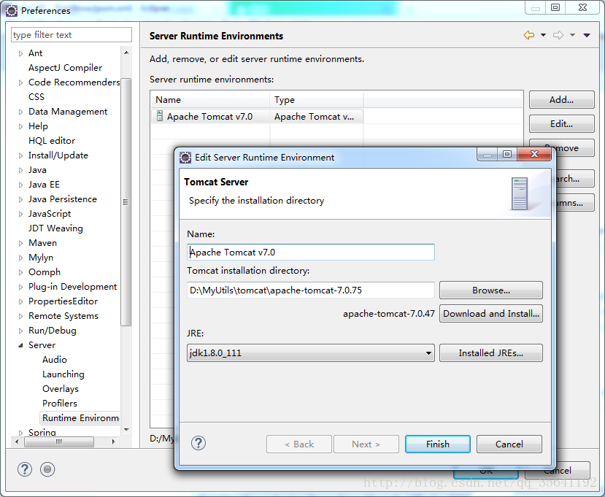This screenshot has height=497, width=605.
Task: Select Launching under Server
Action: coord(63,374)
